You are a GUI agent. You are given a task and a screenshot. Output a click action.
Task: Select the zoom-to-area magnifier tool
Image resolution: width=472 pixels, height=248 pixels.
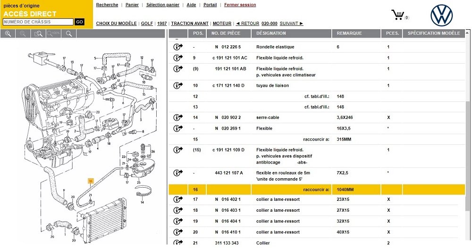point(38,33)
